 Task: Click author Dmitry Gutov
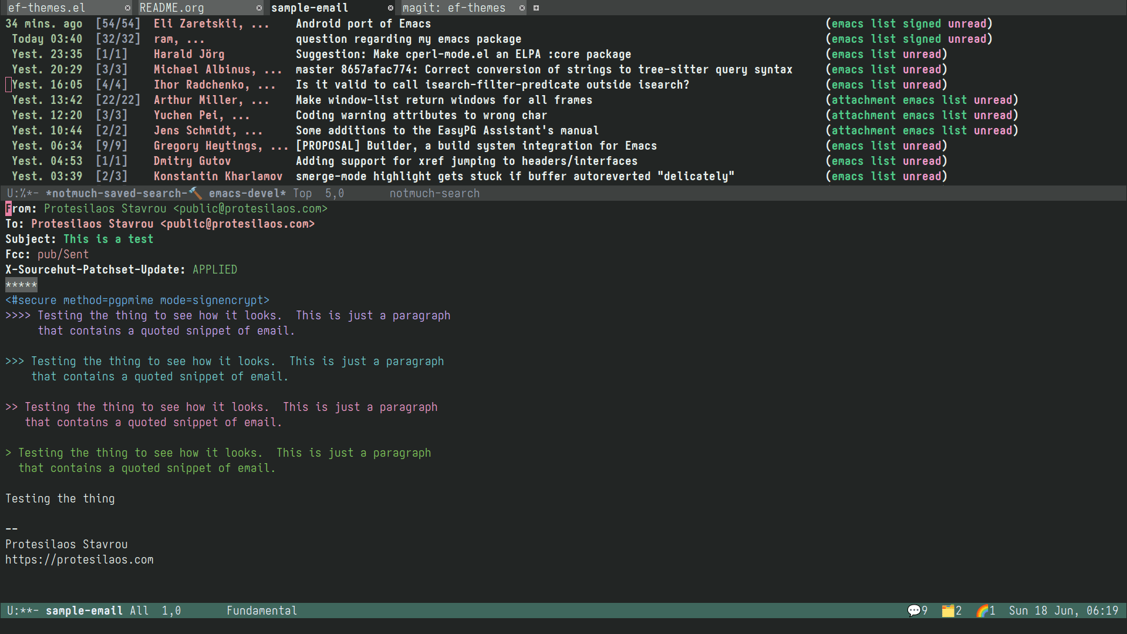point(192,161)
